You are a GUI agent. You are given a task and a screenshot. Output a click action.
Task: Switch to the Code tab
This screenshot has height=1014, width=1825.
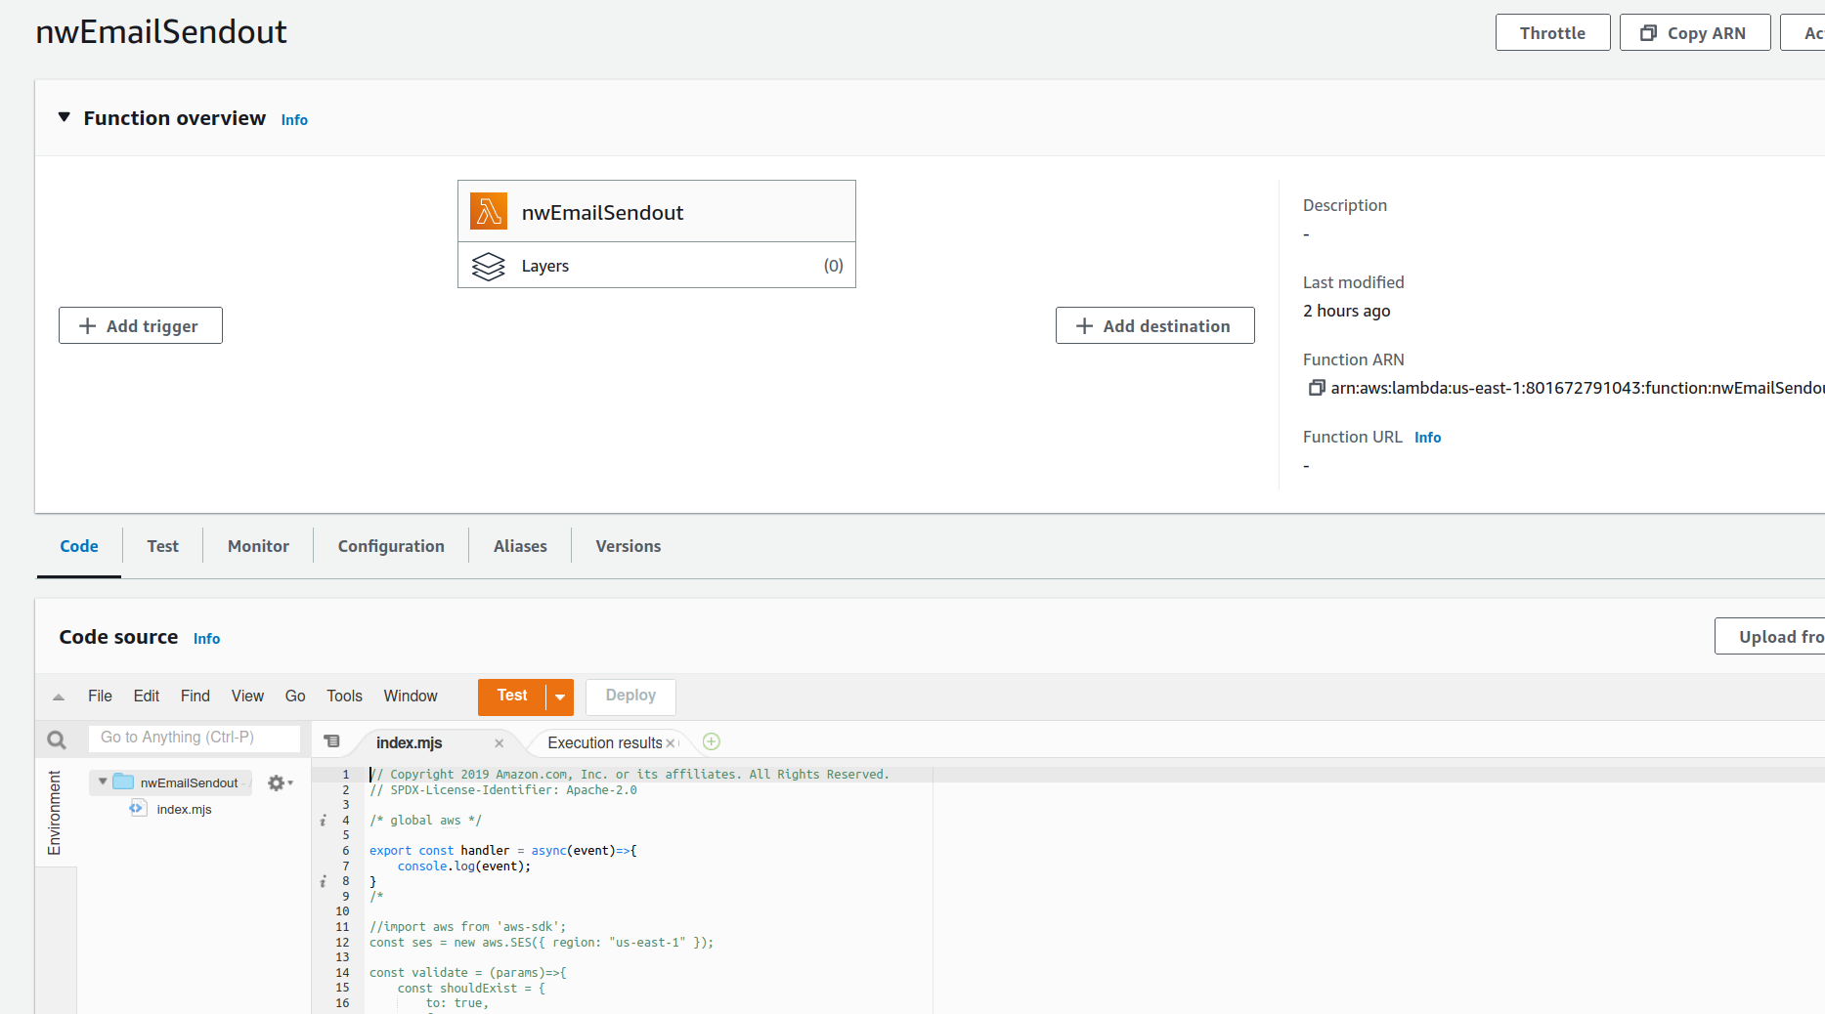pos(79,546)
